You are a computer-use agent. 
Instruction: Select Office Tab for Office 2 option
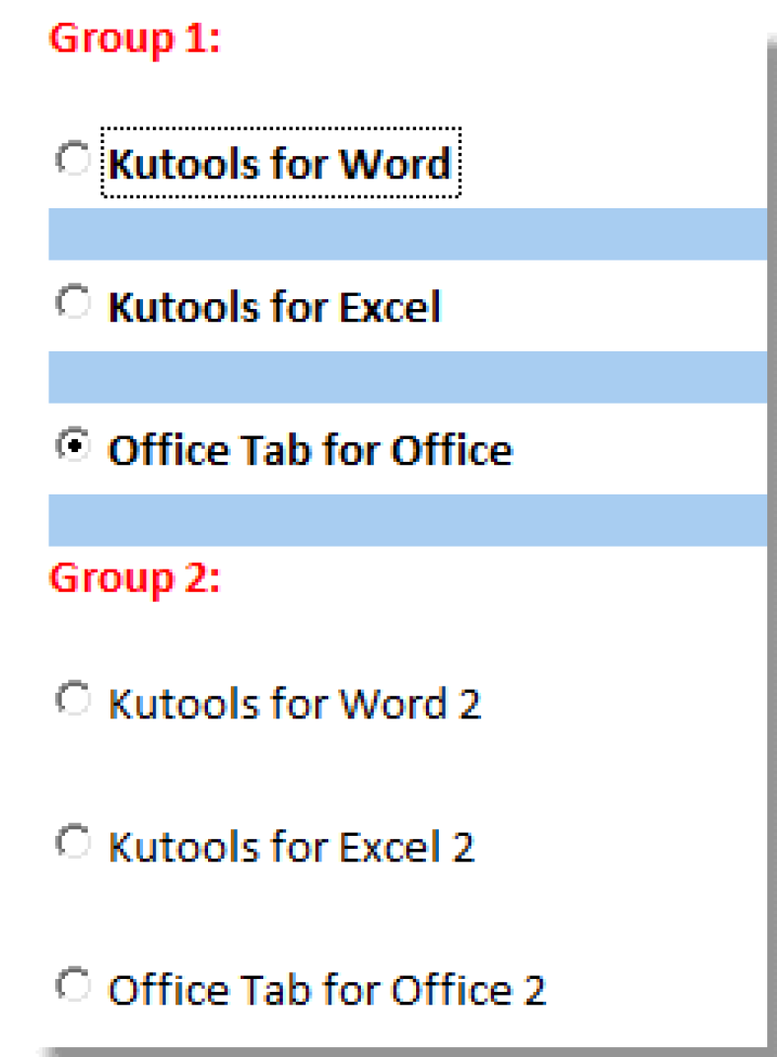coord(73,987)
